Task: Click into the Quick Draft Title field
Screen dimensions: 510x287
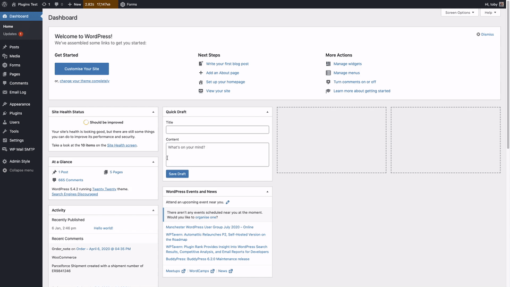Action: (217, 130)
